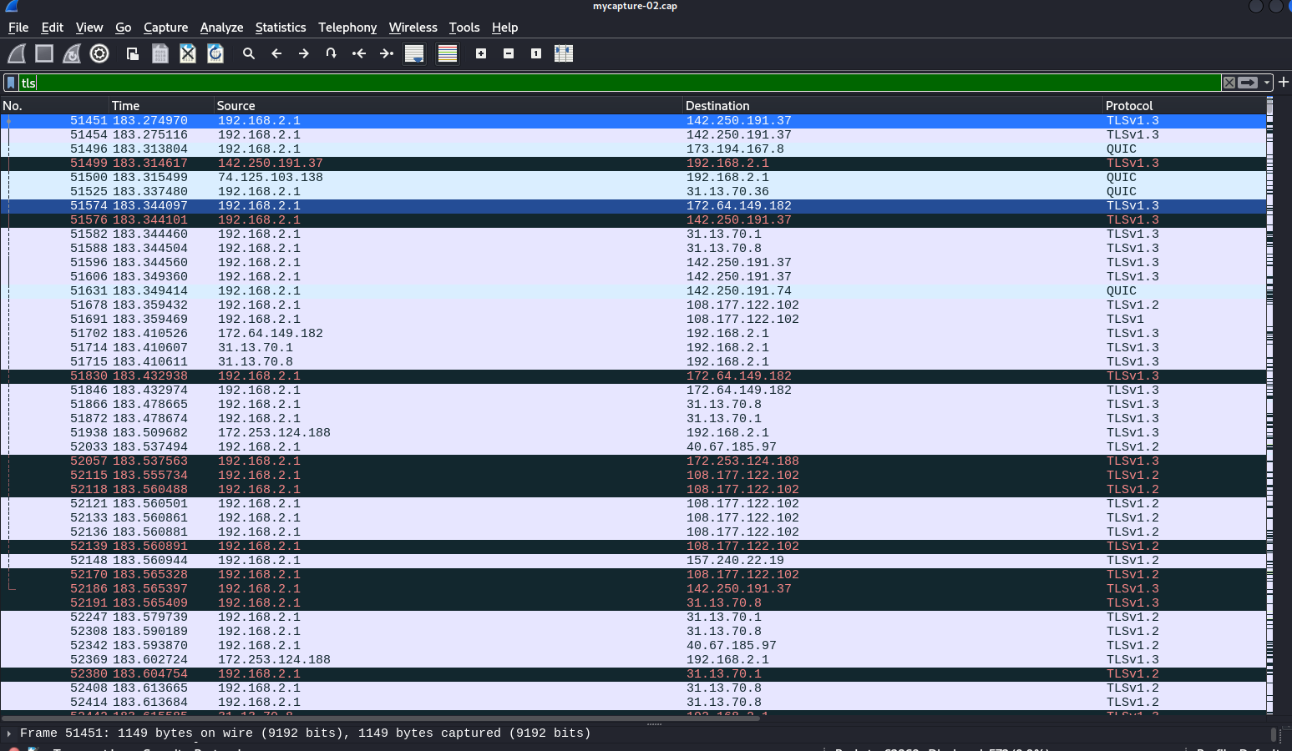Reset the packet view to normal size
Image resolution: width=1292 pixels, height=751 pixels.
pyautogui.click(x=535, y=53)
